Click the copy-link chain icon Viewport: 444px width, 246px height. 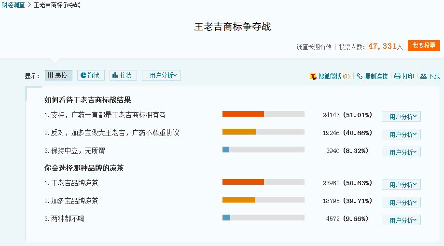(x=360, y=76)
